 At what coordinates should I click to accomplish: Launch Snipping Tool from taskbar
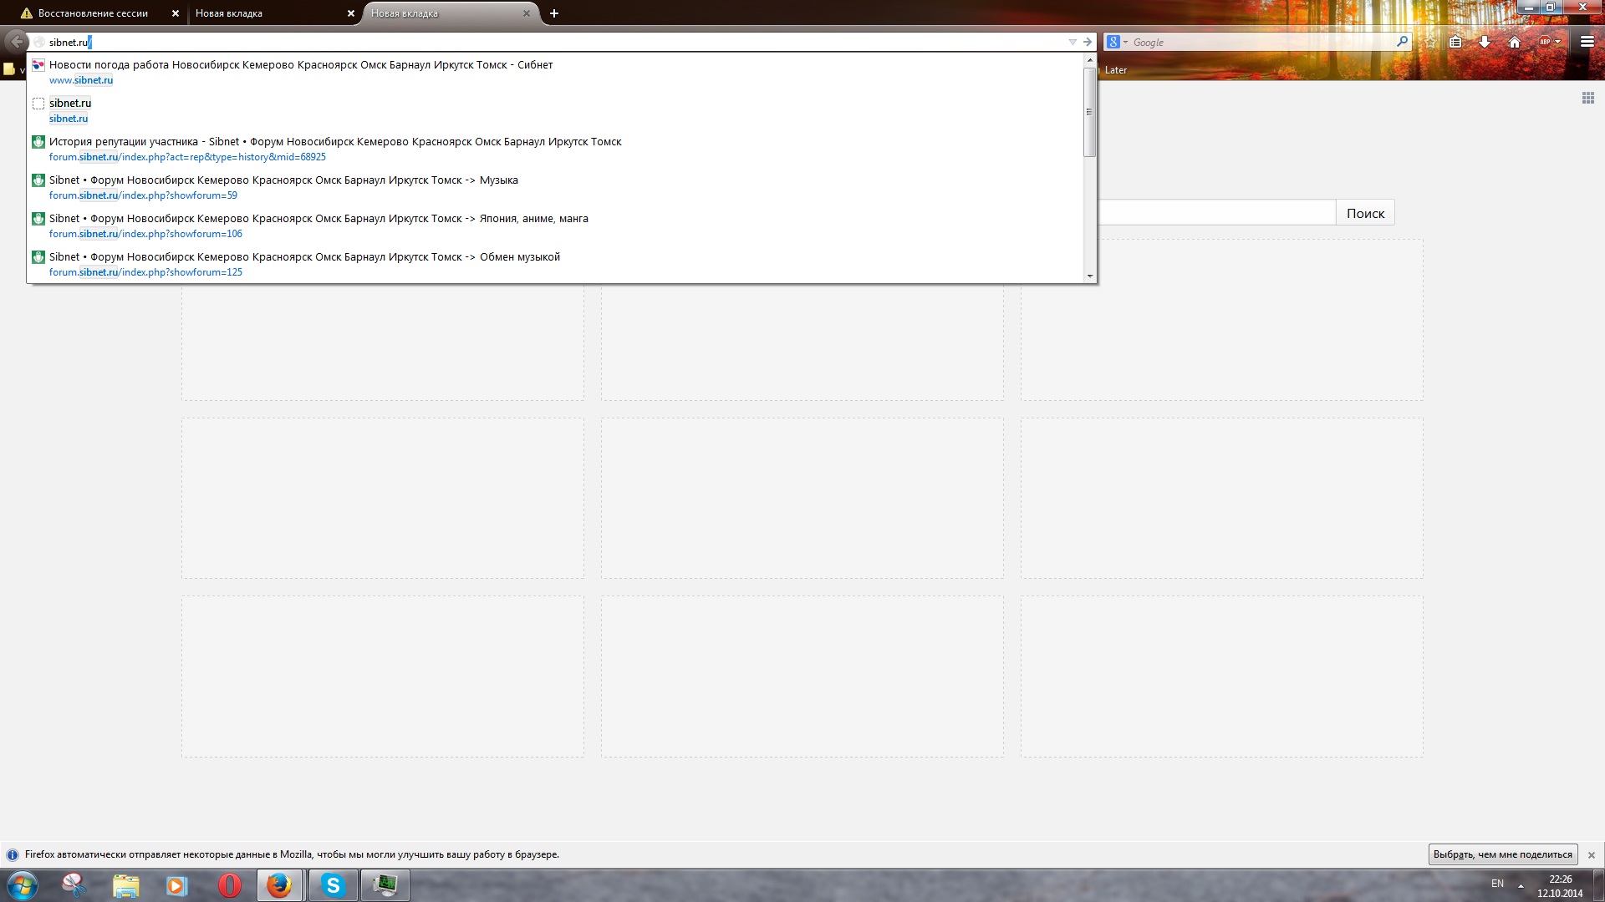[x=74, y=885]
